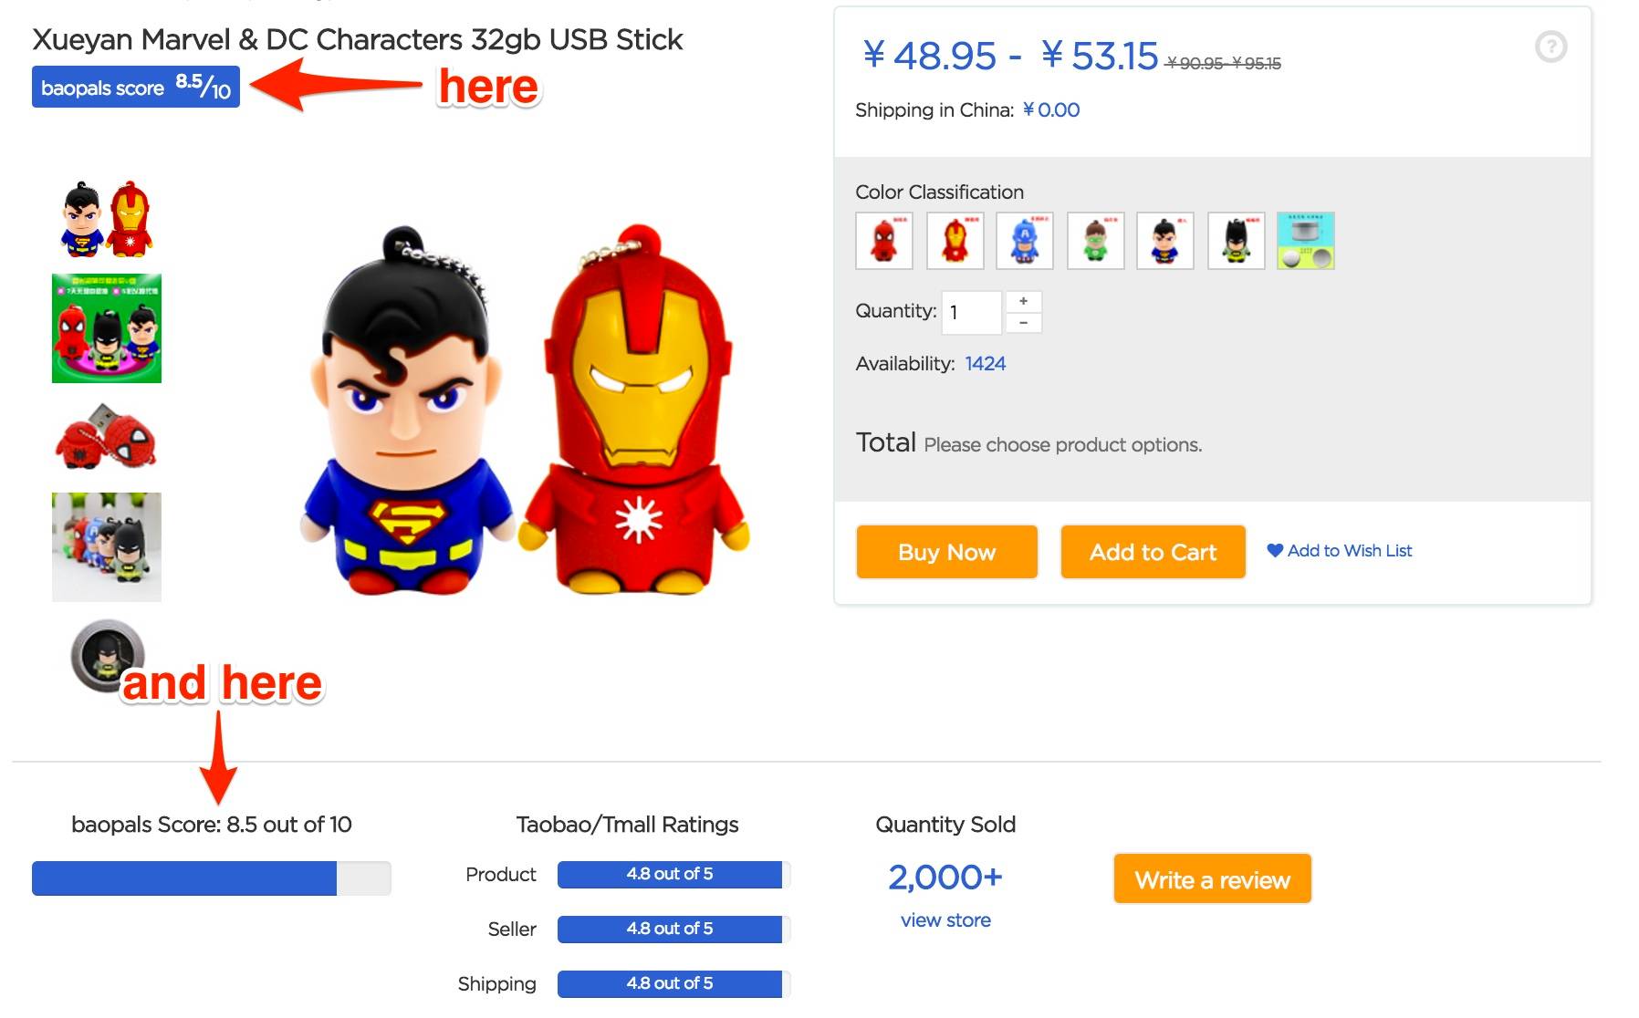Image resolution: width=1639 pixels, height=1018 pixels.
Task: Click the help question mark icon
Action: click(x=1550, y=47)
